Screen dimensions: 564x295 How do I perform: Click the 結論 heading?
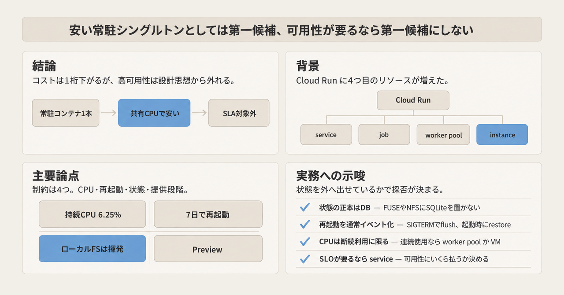(44, 66)
